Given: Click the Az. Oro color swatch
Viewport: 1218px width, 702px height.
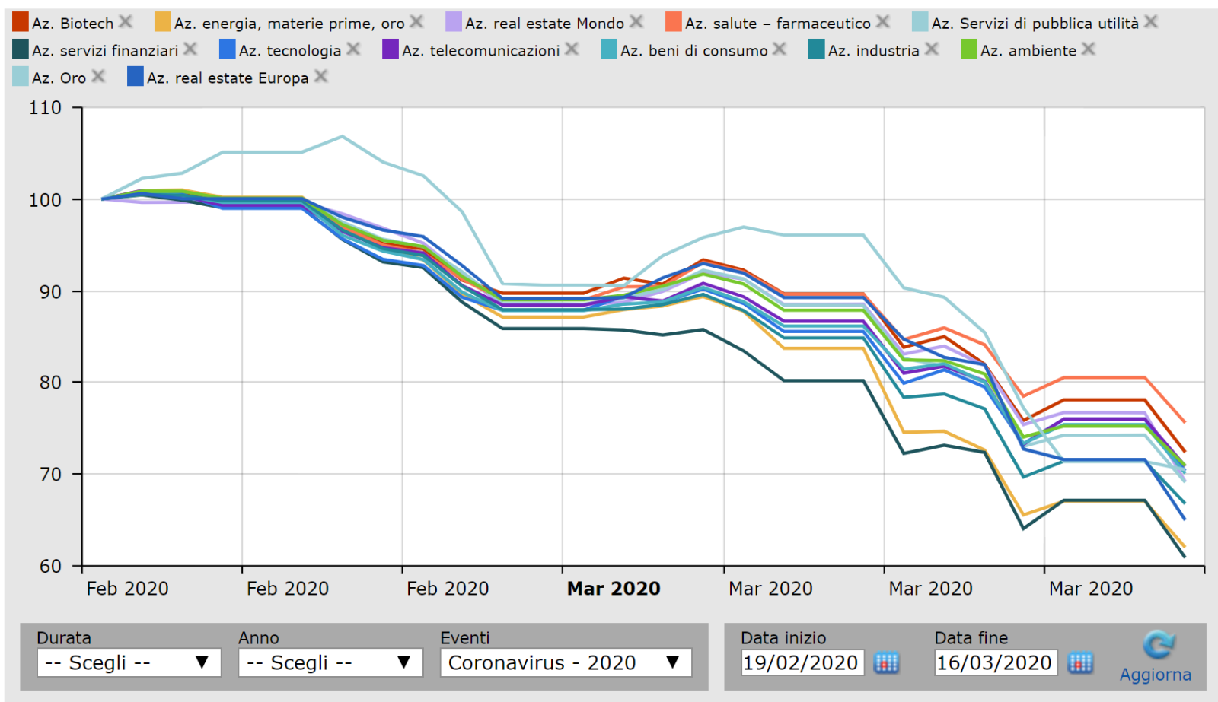Looking at the screenshot, I should coord(21,77).
